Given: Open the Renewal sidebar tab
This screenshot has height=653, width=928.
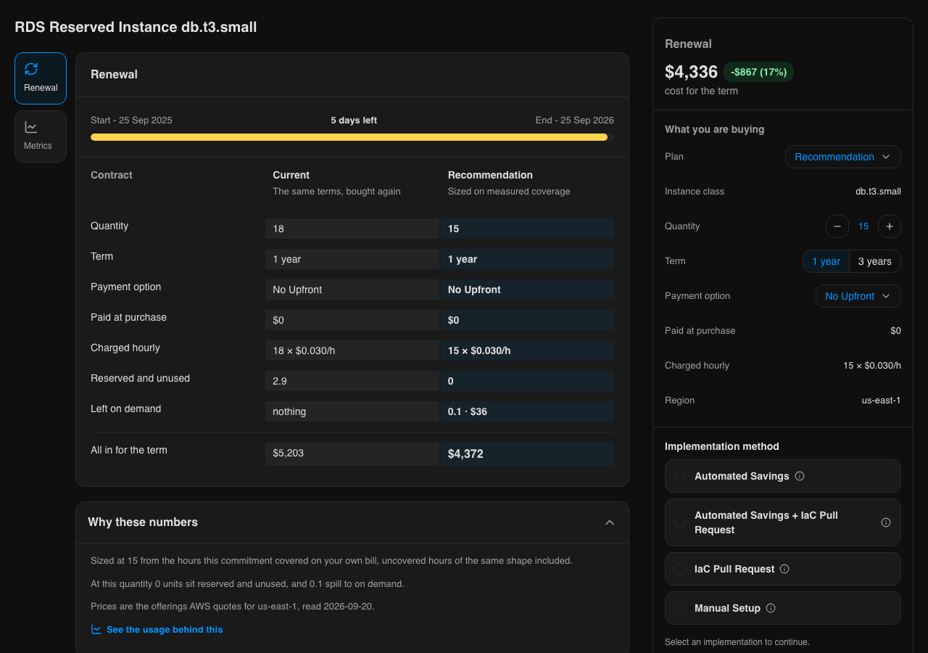Looking at the screenshot, I should tap(41, 78).
